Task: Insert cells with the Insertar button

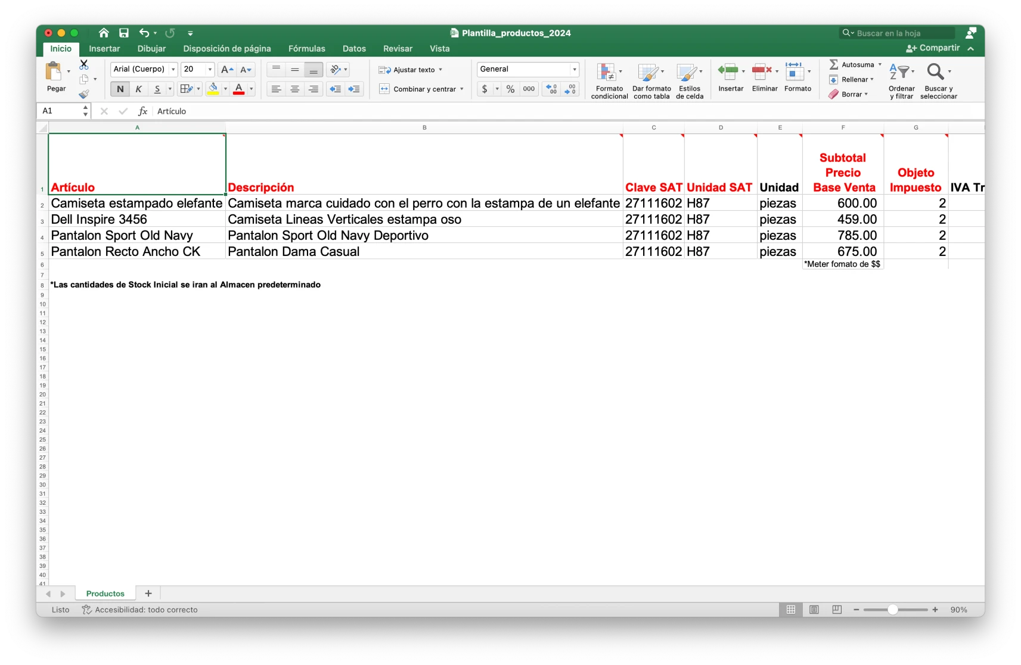Action: coord(731,77)
